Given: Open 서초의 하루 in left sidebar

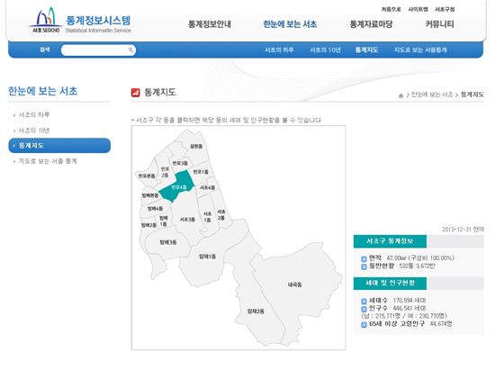Looking at the screenshot, I should coord(34,114).
